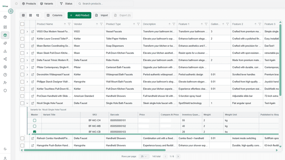Collapse Nicoli Single Hole Faucet variants
This screenshot has width=285, height=160.
click(x=27, y=103)
